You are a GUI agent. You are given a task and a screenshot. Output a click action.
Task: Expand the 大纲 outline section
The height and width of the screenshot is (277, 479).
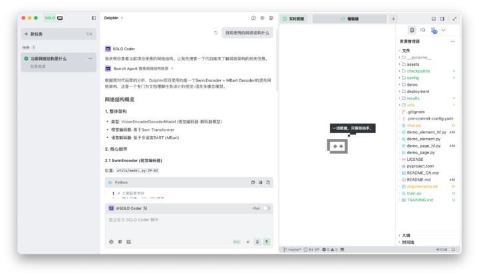coord(406,235)
